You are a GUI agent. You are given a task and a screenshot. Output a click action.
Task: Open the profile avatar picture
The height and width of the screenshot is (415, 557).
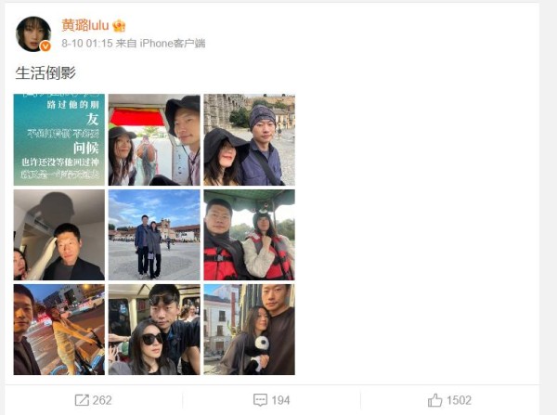click(x=33, y=34)
